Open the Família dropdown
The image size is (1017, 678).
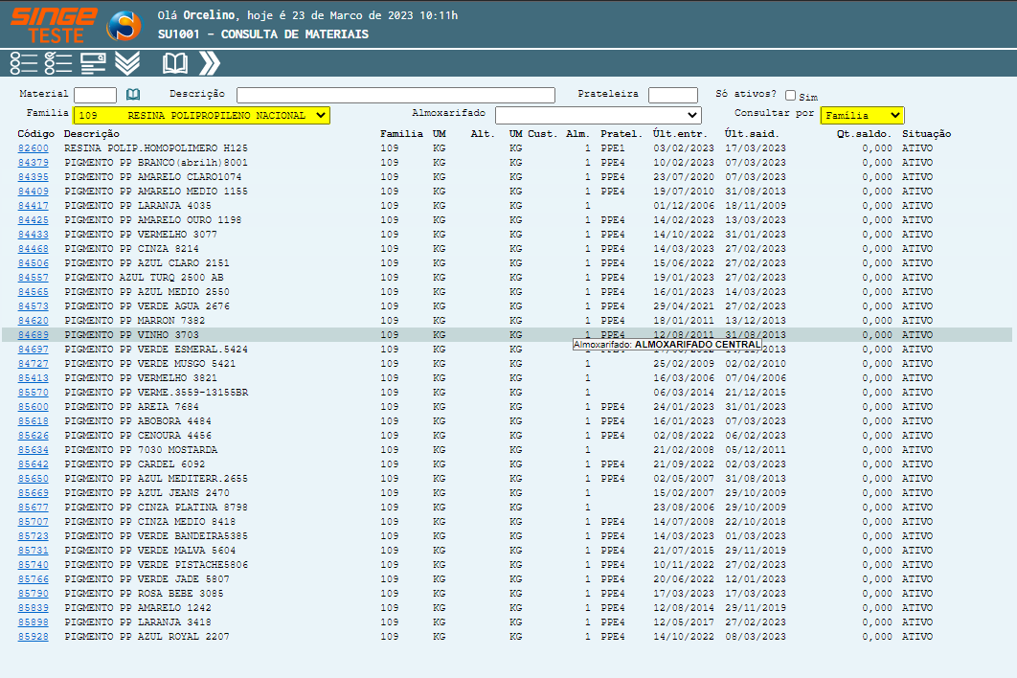click(x=201, y=115)
